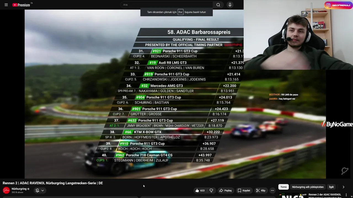Click the Nürburgring track map icon

(x=345, y=171)
